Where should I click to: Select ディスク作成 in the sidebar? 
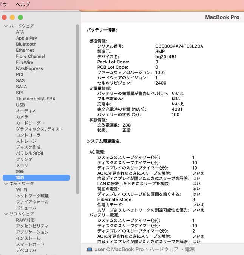click(28, 147)
